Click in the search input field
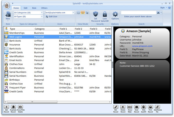Viewport: 174px width, 117px height. click(139, 13)
